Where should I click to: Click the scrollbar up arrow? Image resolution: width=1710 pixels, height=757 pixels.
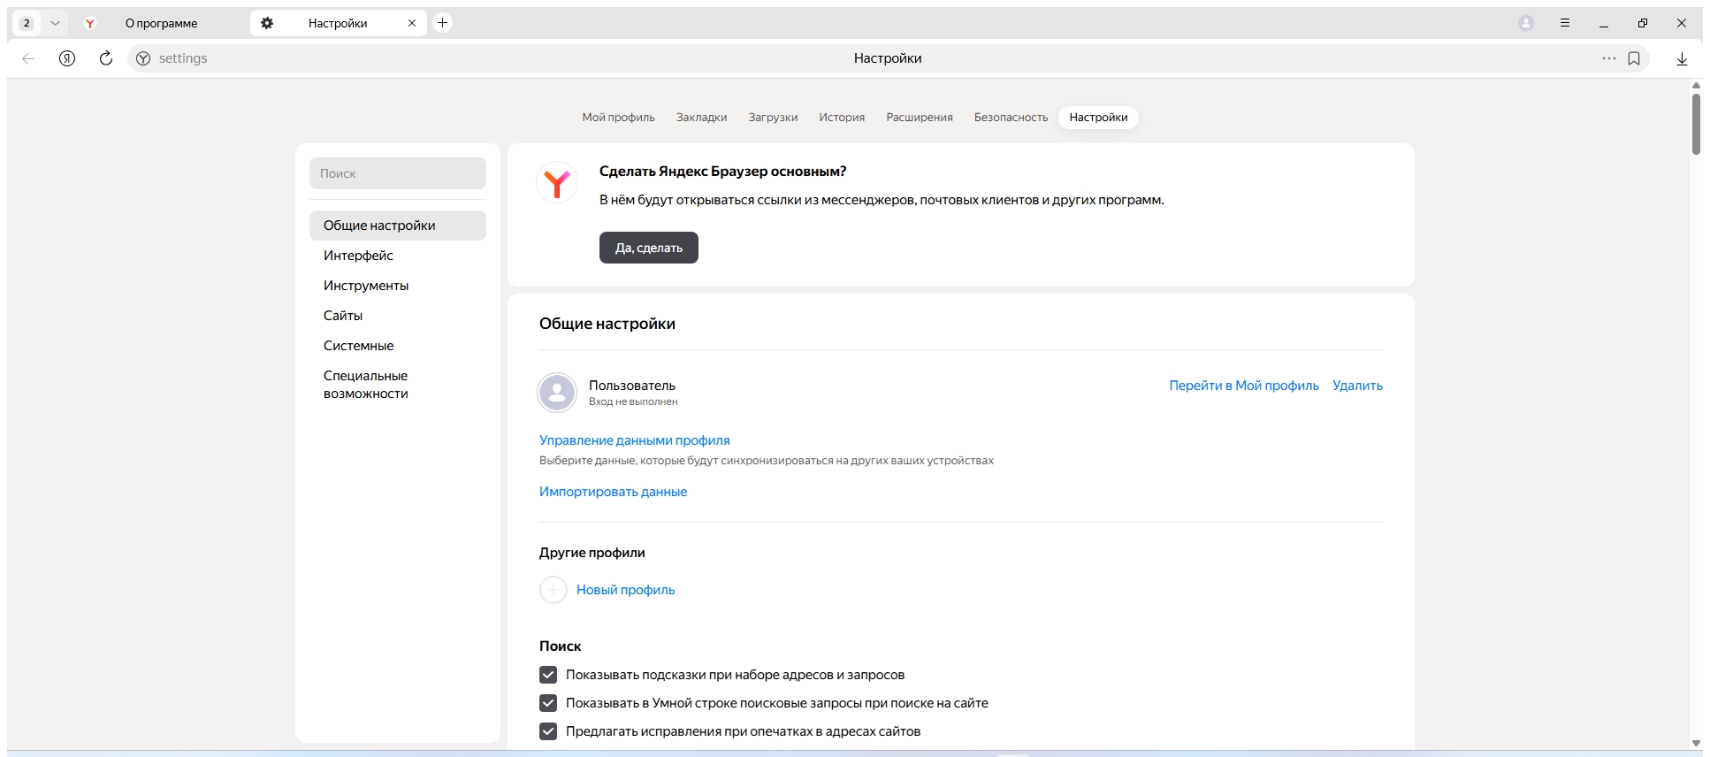click(x=1696, y=86)
